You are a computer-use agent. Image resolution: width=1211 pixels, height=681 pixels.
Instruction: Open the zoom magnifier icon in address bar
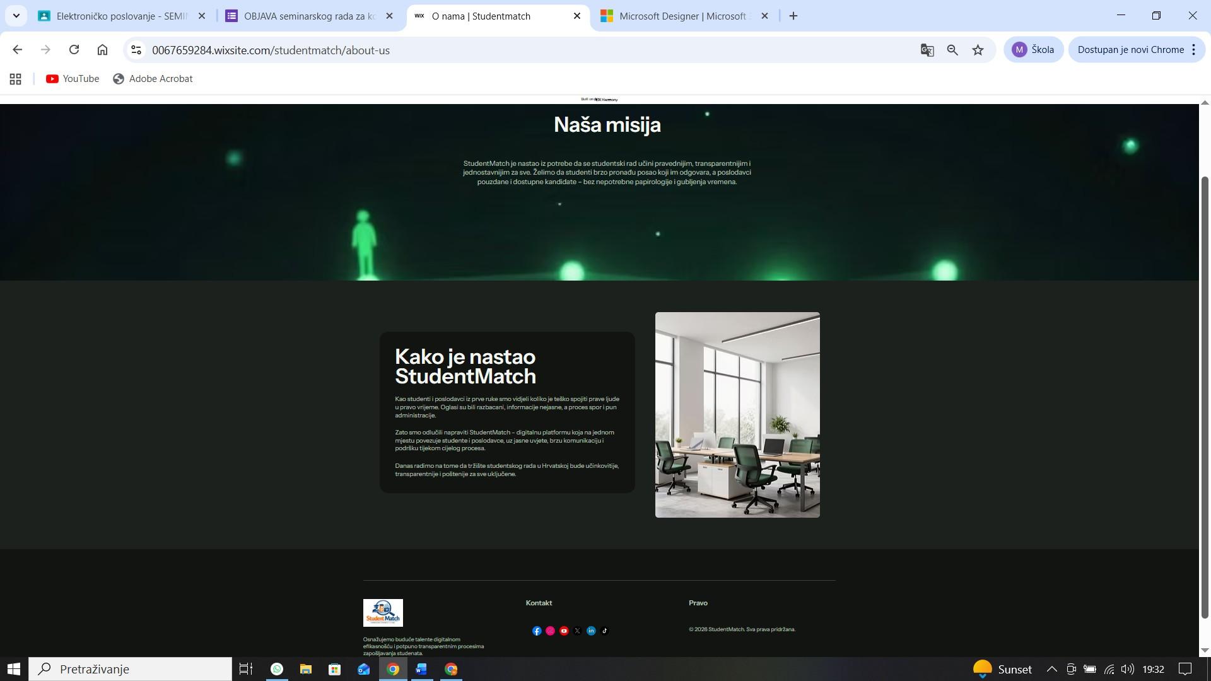point(952,50)
